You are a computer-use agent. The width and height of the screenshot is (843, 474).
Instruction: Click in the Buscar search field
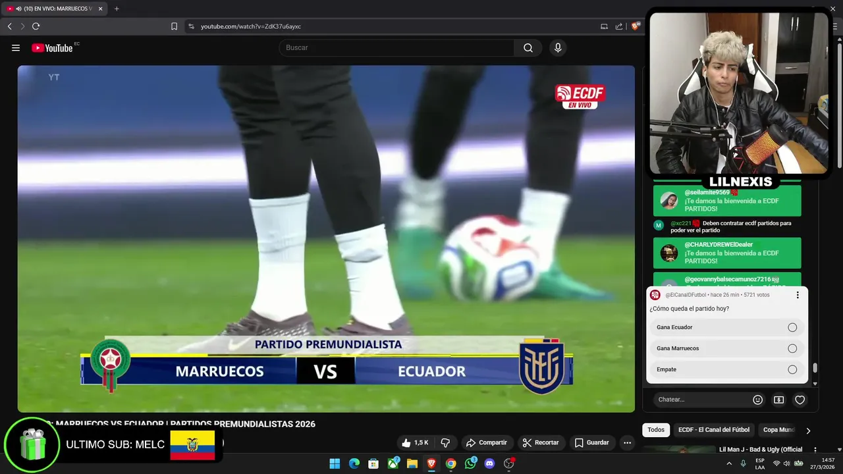pyautogui.click(x=396, y=47)
